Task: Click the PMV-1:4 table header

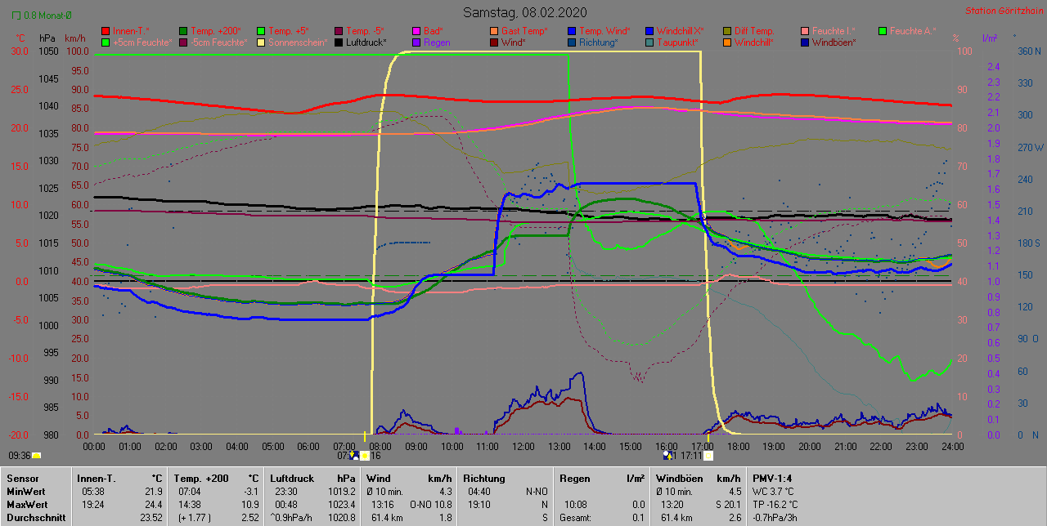Action: [x=771, y=479]
